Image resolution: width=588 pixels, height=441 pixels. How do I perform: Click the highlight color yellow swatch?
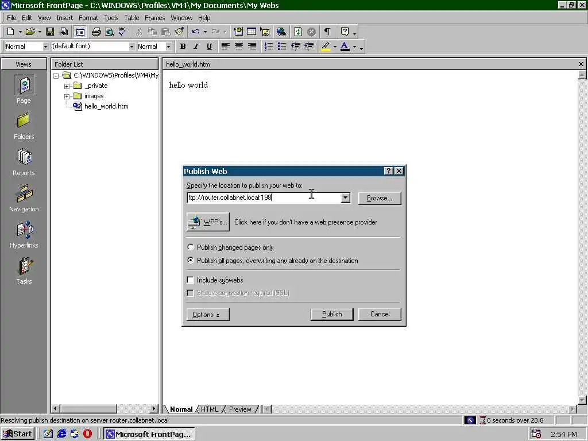point(326,47)
